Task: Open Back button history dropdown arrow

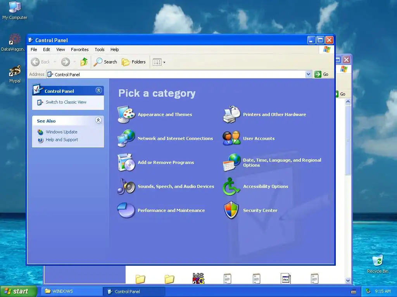Action: [x=55, y=62]
